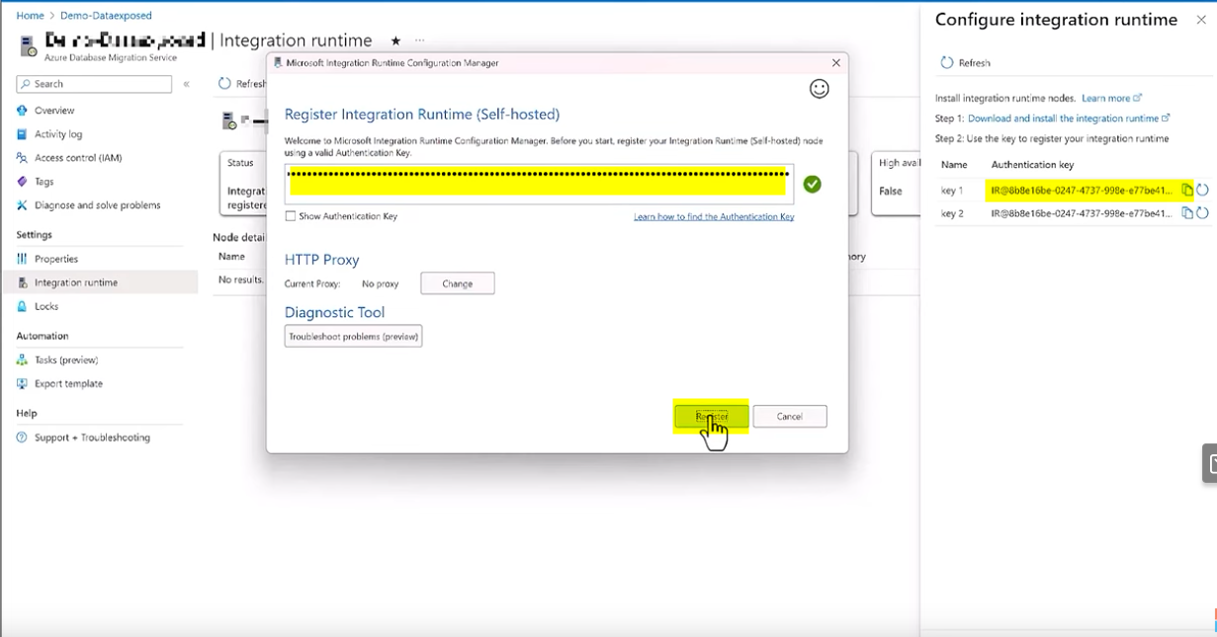The width and height of the screenshot is (1217, 637).
Task: Copy key 2 authentication key
Action: [1187, 213]
